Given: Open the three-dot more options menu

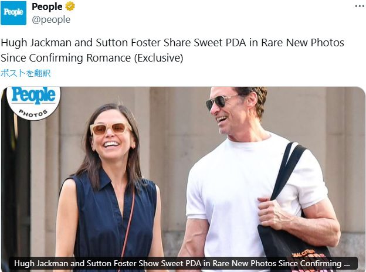Looking at the screenshot, I should click(x=360, y=6).
